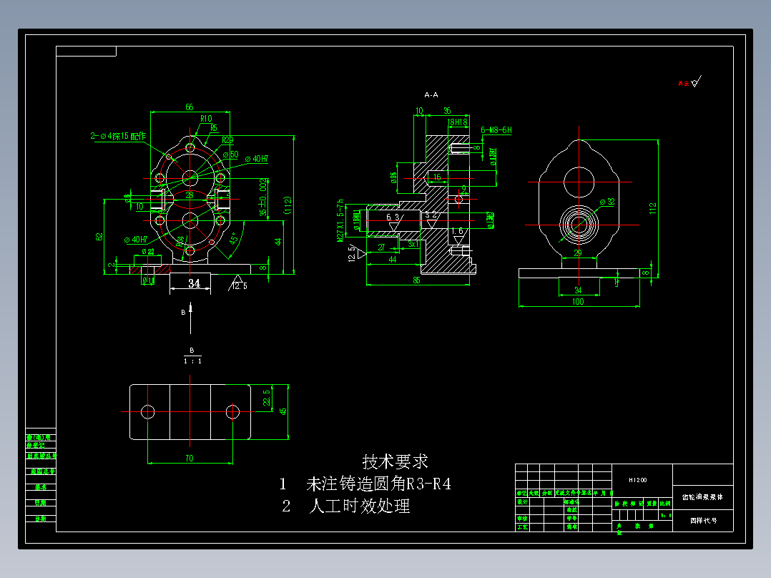
Task: Select the 12.5 roughness symbol below front view
Action: coord(237,282)
